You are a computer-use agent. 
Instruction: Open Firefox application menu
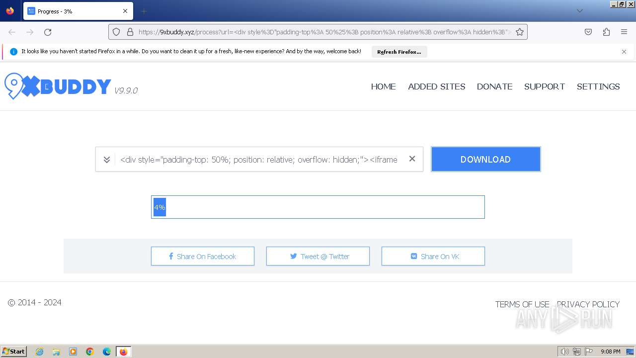(624, 32)
